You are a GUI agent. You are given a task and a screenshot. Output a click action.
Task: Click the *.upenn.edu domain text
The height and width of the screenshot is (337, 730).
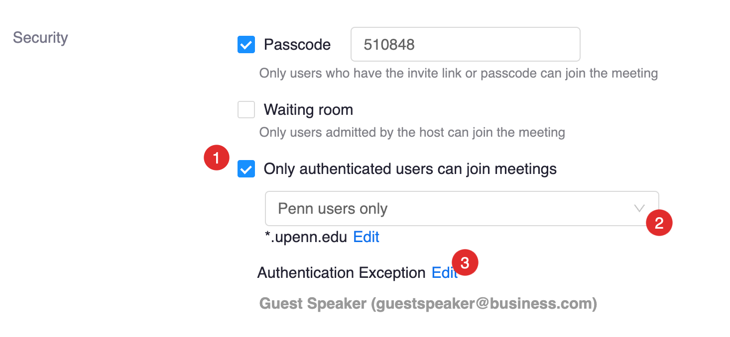point(306,237)
